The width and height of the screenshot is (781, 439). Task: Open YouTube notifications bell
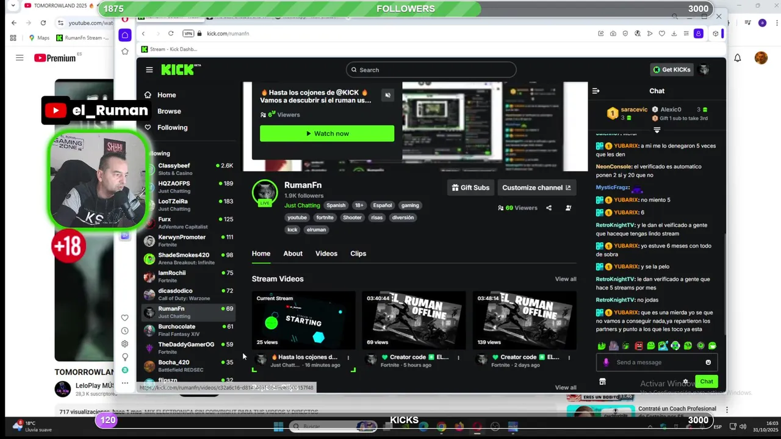click(x=738, y=58)
